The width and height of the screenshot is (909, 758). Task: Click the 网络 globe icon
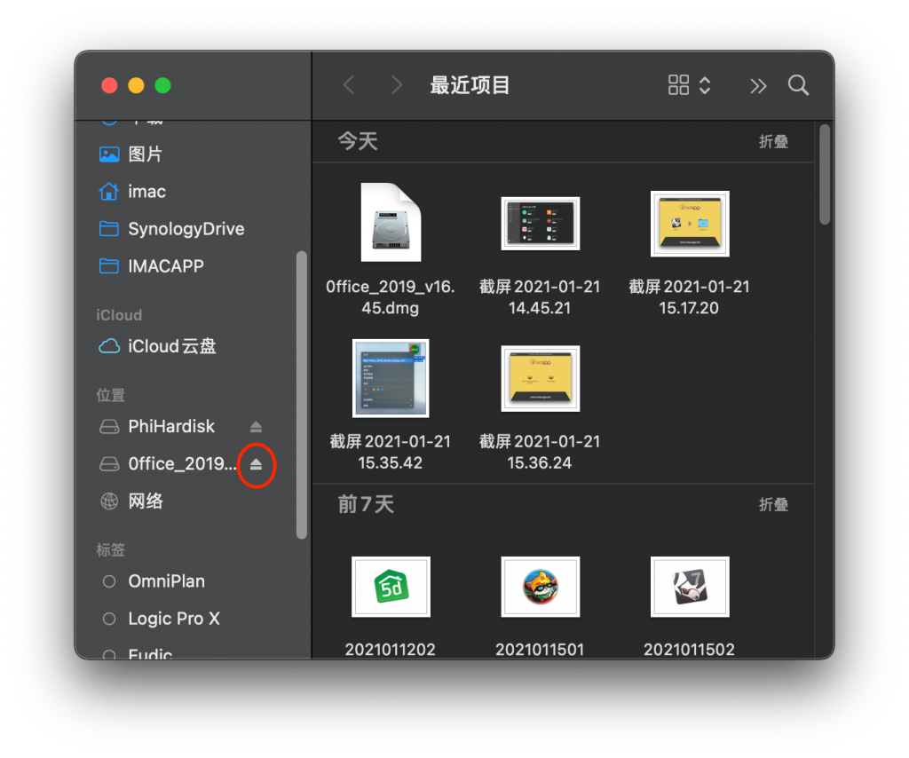[x=109, y=501]
